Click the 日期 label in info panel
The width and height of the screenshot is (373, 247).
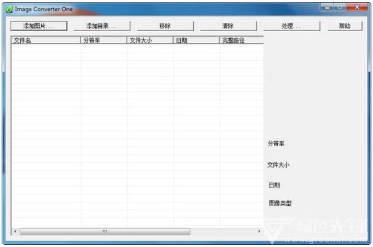(x=274, y=185)
